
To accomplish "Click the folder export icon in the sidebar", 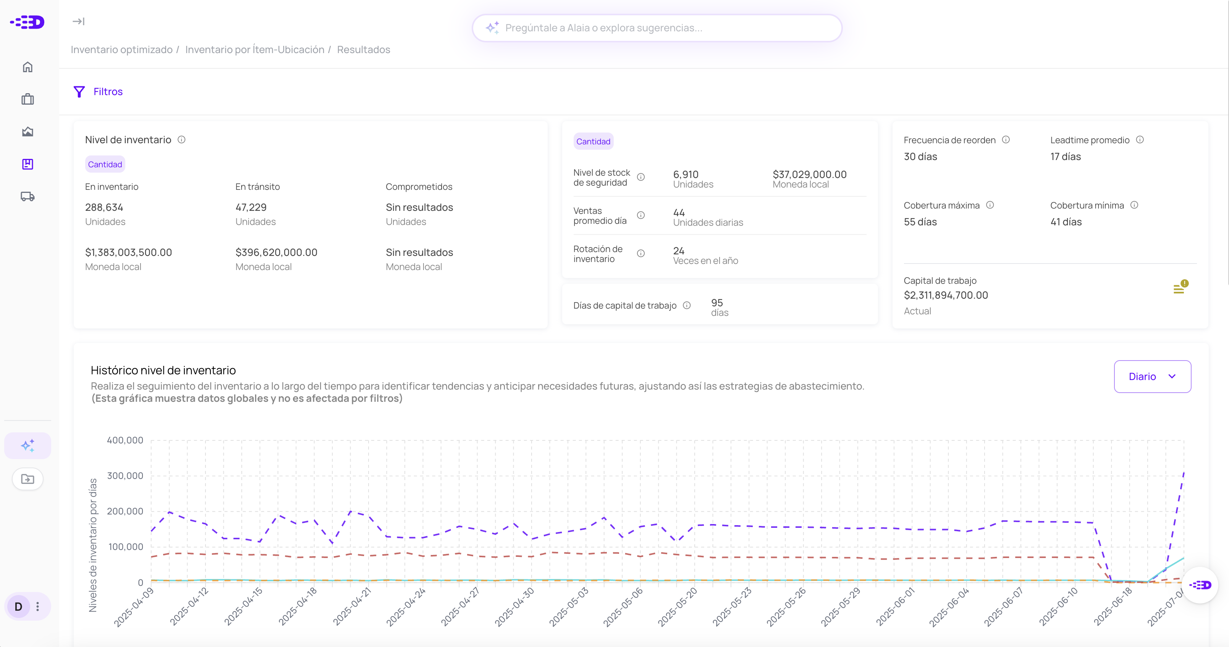I will [x=27, y=479].
